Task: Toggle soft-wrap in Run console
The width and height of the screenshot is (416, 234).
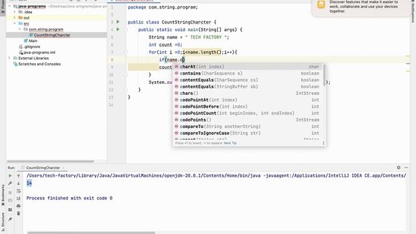Action: pyautogui.click(x=19, y=191)
